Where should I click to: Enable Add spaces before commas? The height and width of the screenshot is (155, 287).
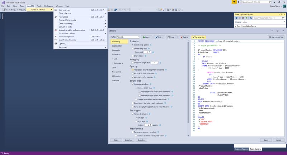[133, 73]
